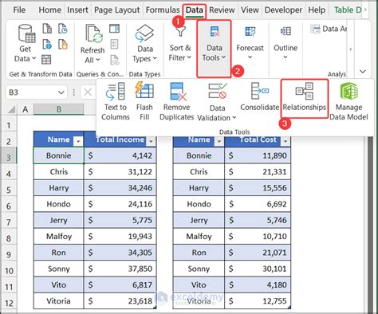Open Total Income filter dropdown
Viewport: 378px width, 314px height.
pos(151,141)
